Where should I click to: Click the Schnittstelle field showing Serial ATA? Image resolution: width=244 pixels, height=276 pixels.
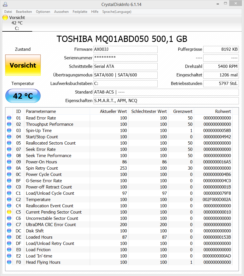125,66
